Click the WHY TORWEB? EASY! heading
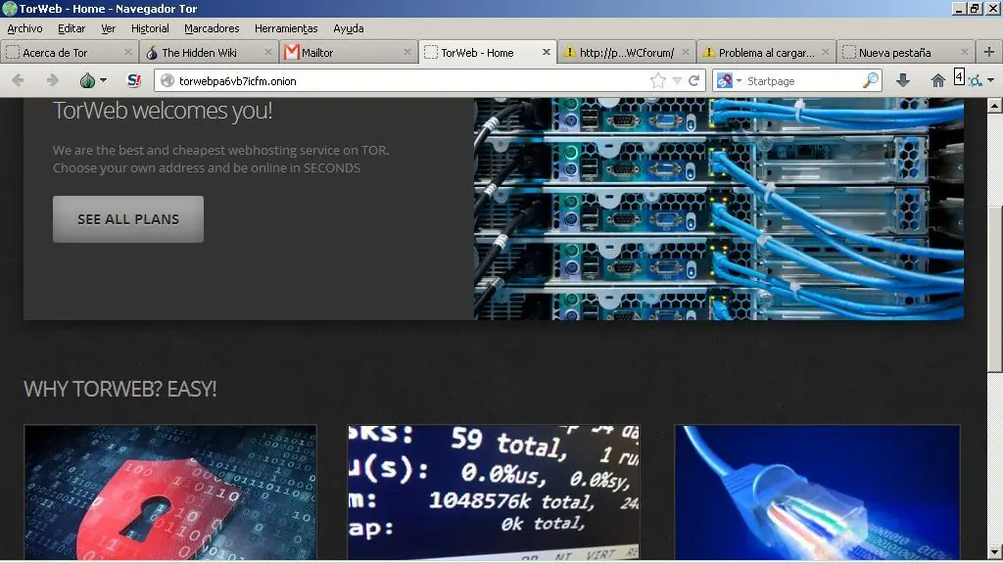 (x=120, y=389)
